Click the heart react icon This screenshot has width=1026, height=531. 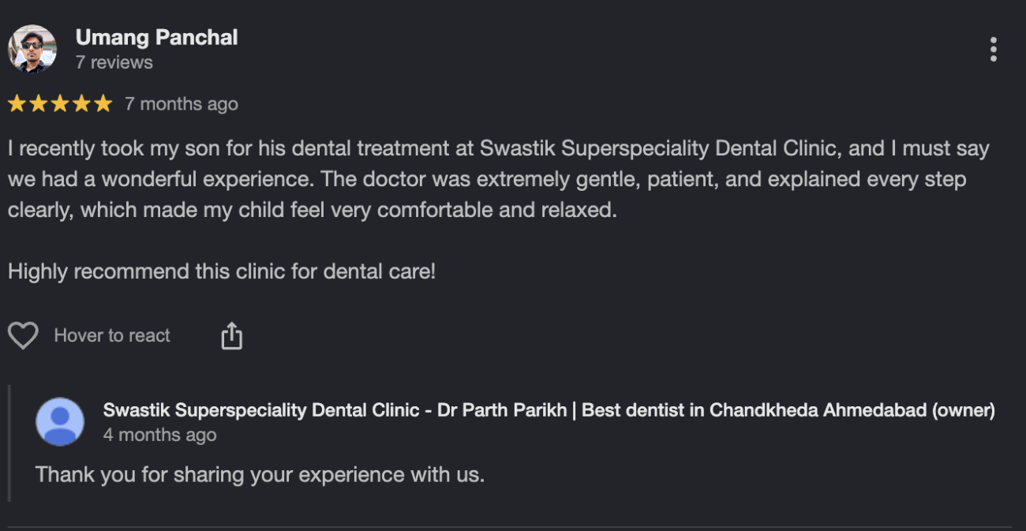point(23,335)
